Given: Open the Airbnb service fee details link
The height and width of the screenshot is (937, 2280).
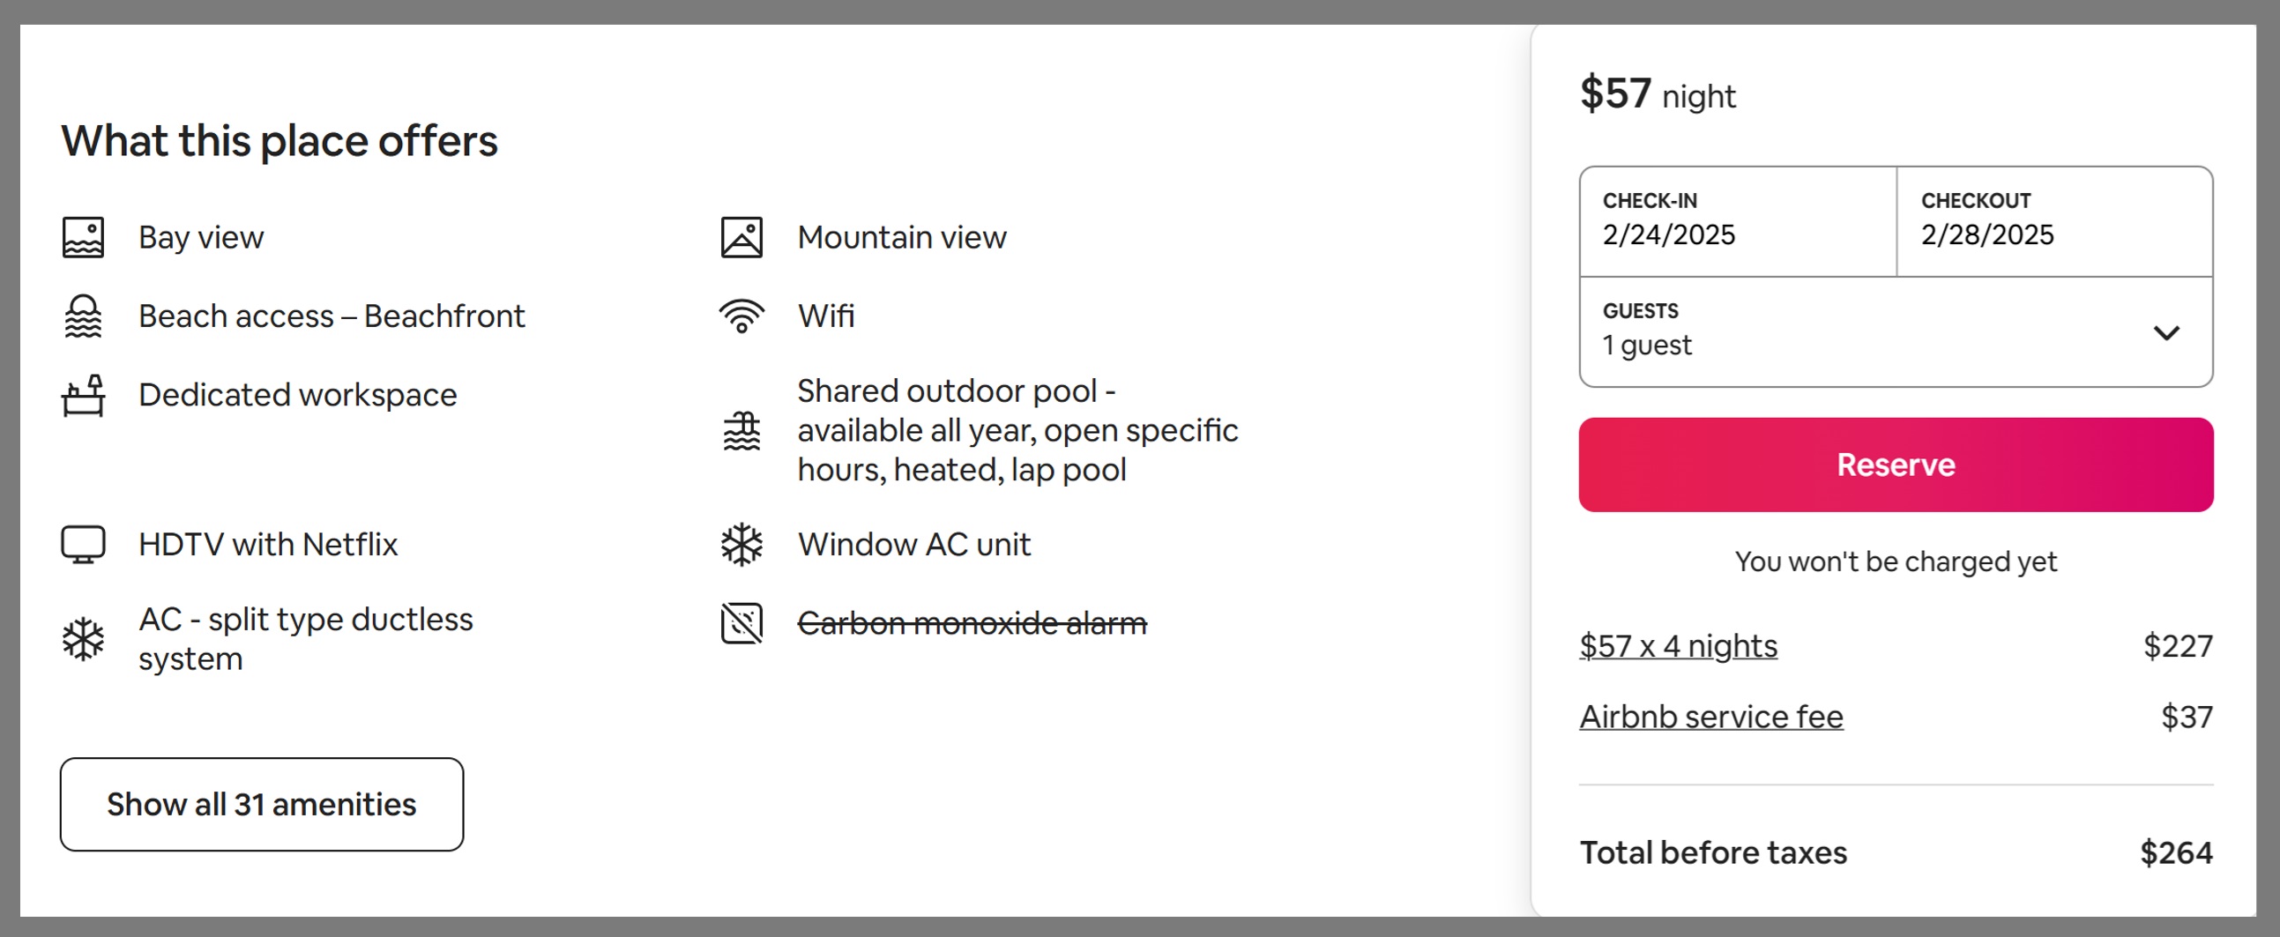Looking at the screenshot, I should coord(1712,717).
